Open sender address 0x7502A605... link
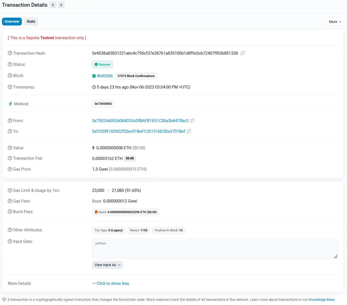Viewport: 347px width, 305px height. pos(140,121)
